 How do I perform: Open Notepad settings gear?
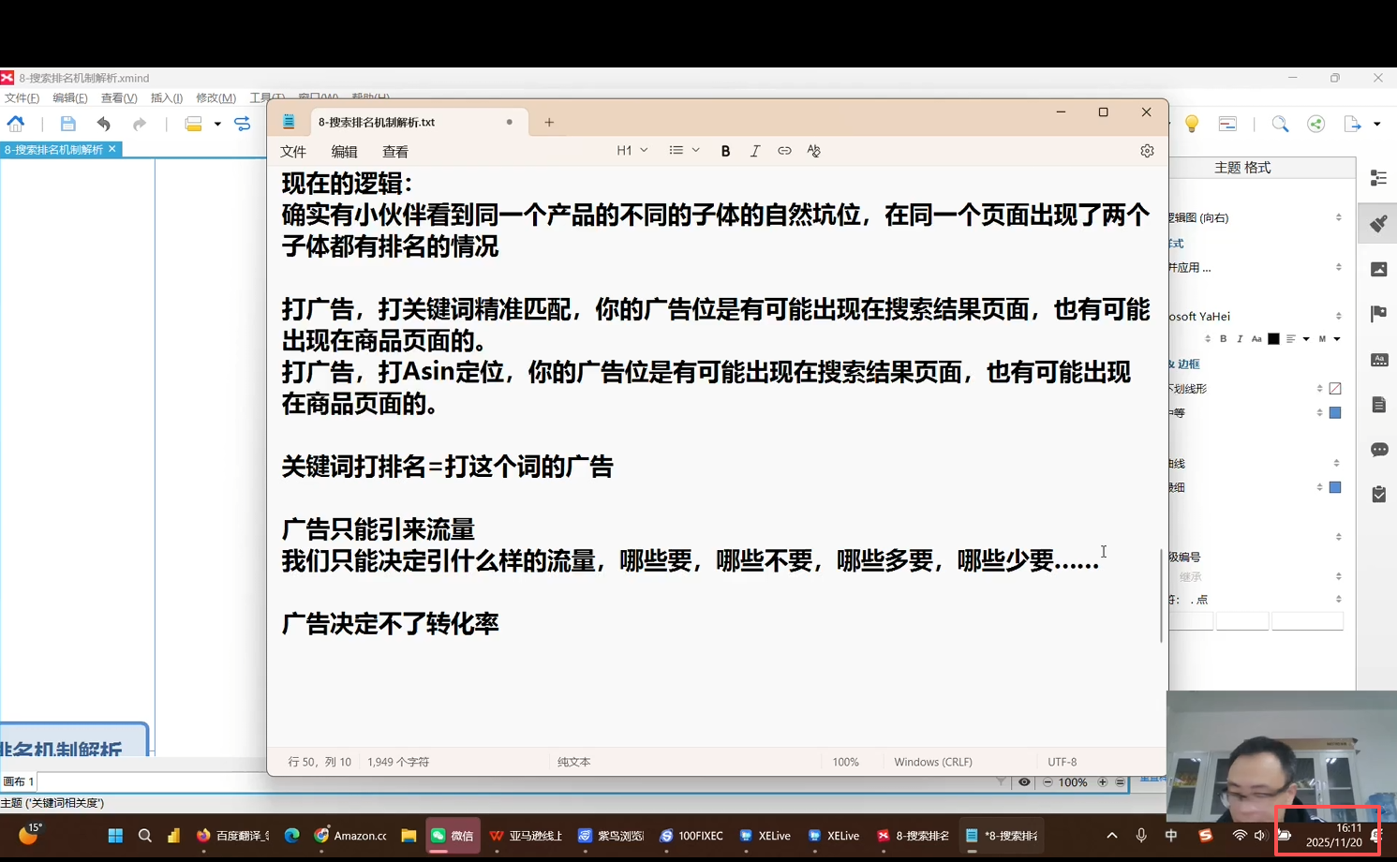tap(1147, 151)
